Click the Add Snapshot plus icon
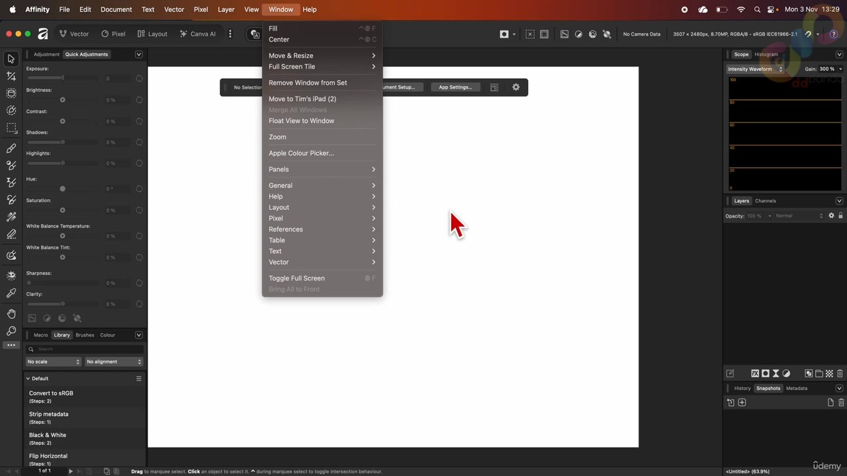Screen dimensions: 847x476 [x=742, y=402]
